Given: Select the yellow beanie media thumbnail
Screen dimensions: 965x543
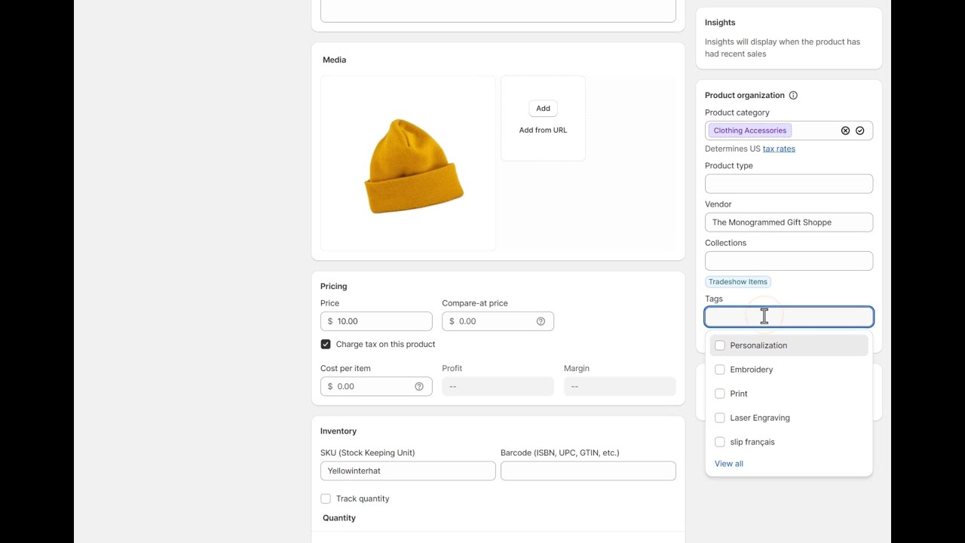Looking at the screenshot, I should [408, 163].
